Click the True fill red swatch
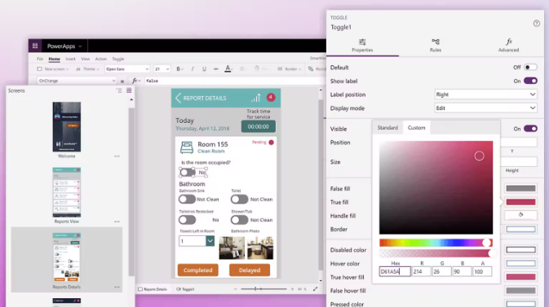Image resolution: width=549 pixels, height=307 pixels. (520, 202)
